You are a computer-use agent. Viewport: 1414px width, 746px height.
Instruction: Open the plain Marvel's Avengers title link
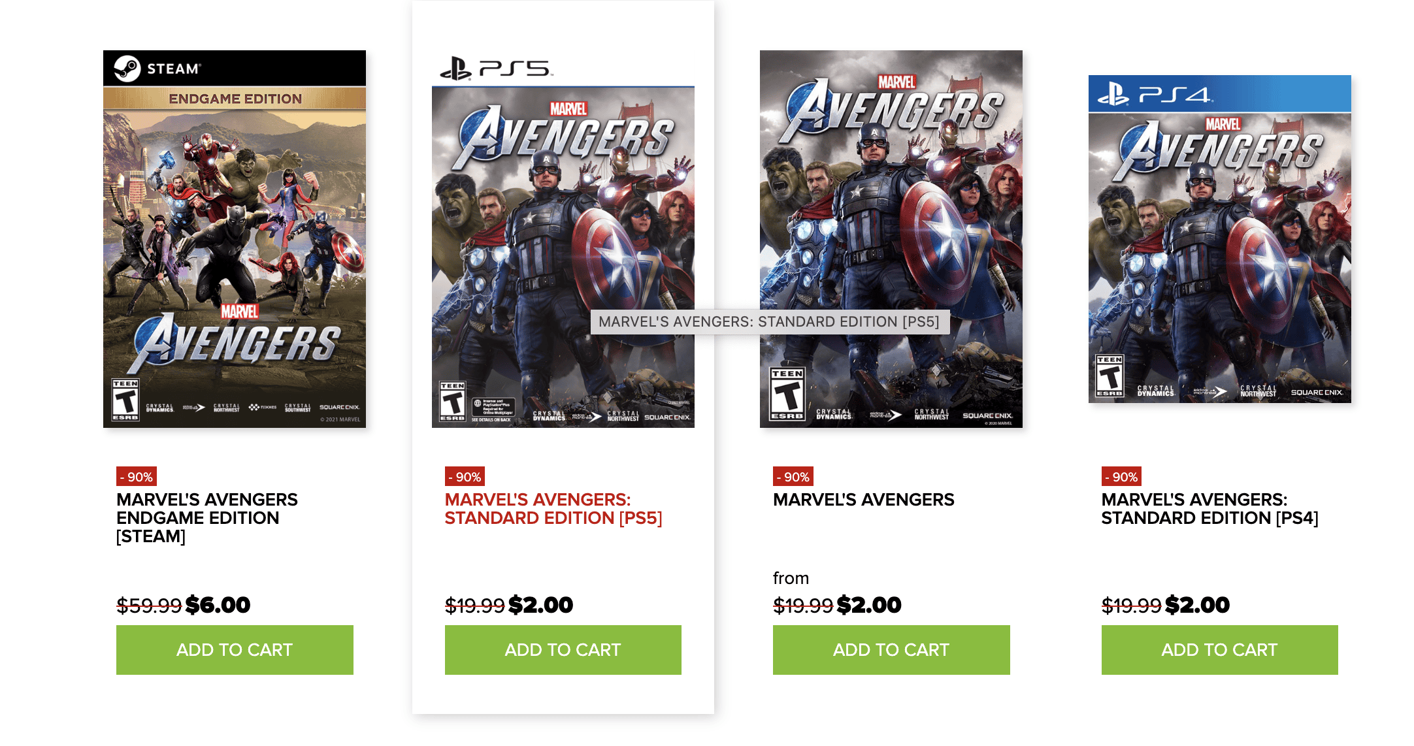click(864, 500)
